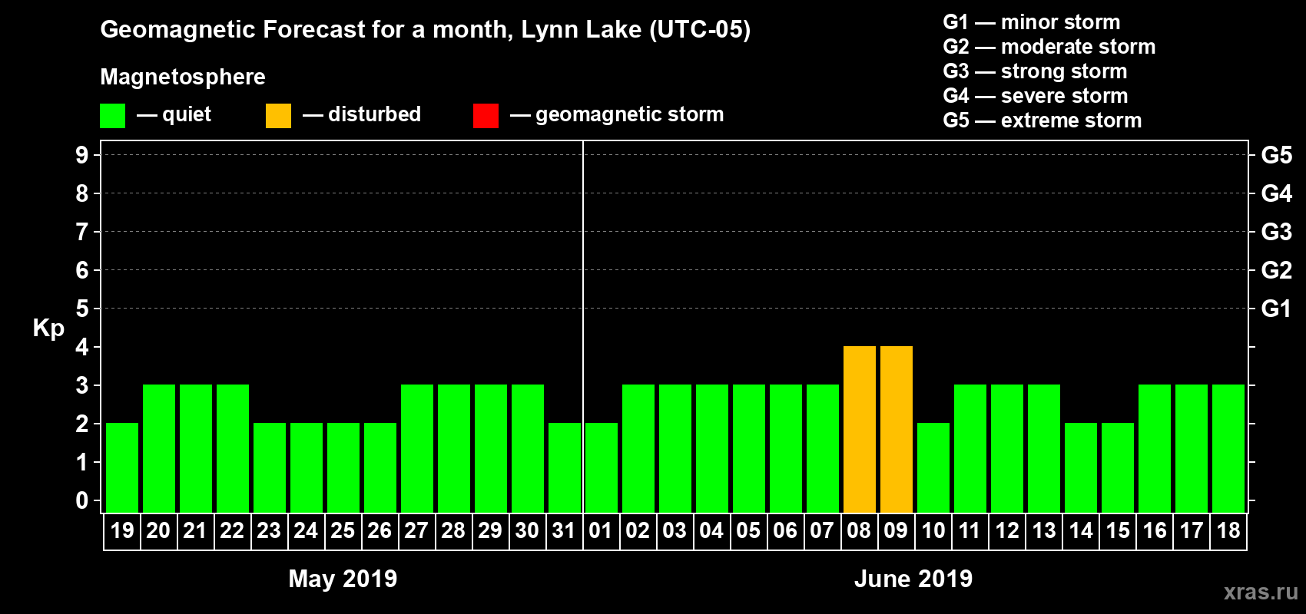1306x614 pixels.
Task: Click date cell 01 on the axis
Action: click(602, 531)
